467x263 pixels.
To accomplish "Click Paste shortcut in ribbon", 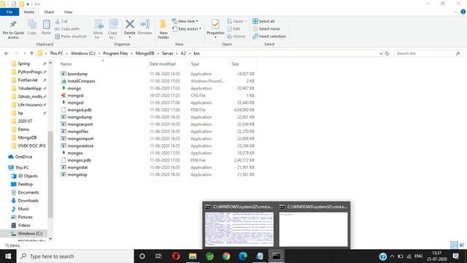I will coord(71,36).
